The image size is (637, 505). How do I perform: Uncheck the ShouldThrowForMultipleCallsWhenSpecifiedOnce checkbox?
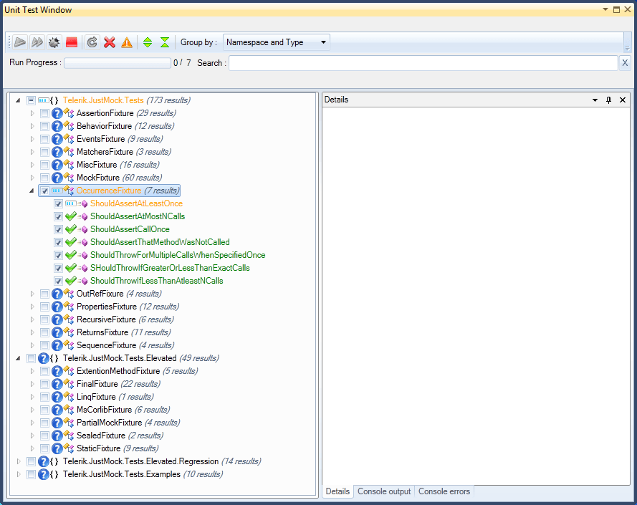(58, 255)
